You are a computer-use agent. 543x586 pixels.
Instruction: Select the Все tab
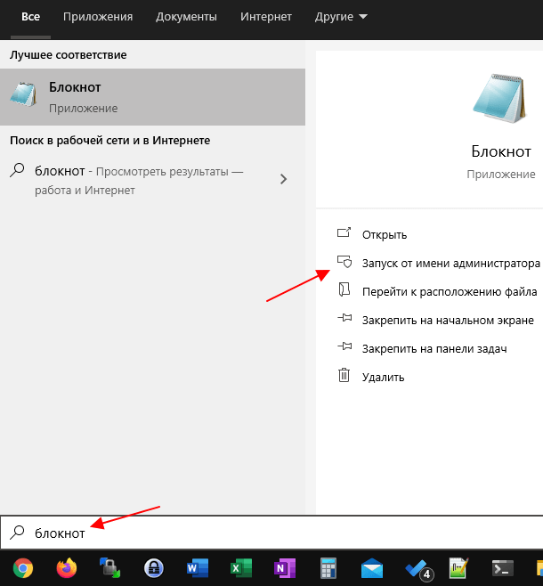30,17
